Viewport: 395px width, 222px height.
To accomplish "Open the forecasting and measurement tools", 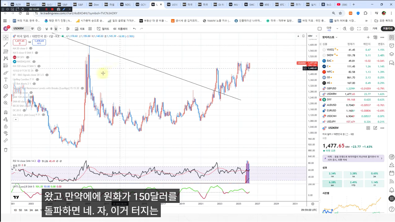I will click(x=6, y=65).
